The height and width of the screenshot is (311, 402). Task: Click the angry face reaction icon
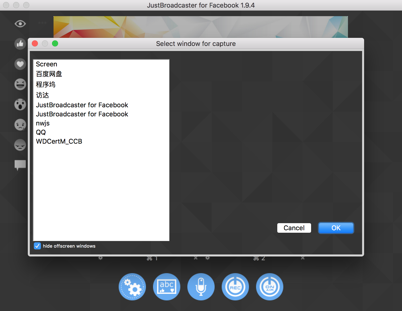click(20, 145)
